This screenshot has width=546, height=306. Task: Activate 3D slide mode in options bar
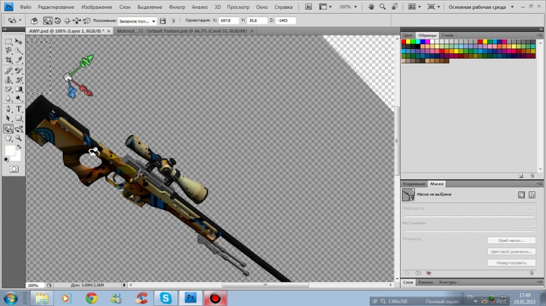[76, 21]
